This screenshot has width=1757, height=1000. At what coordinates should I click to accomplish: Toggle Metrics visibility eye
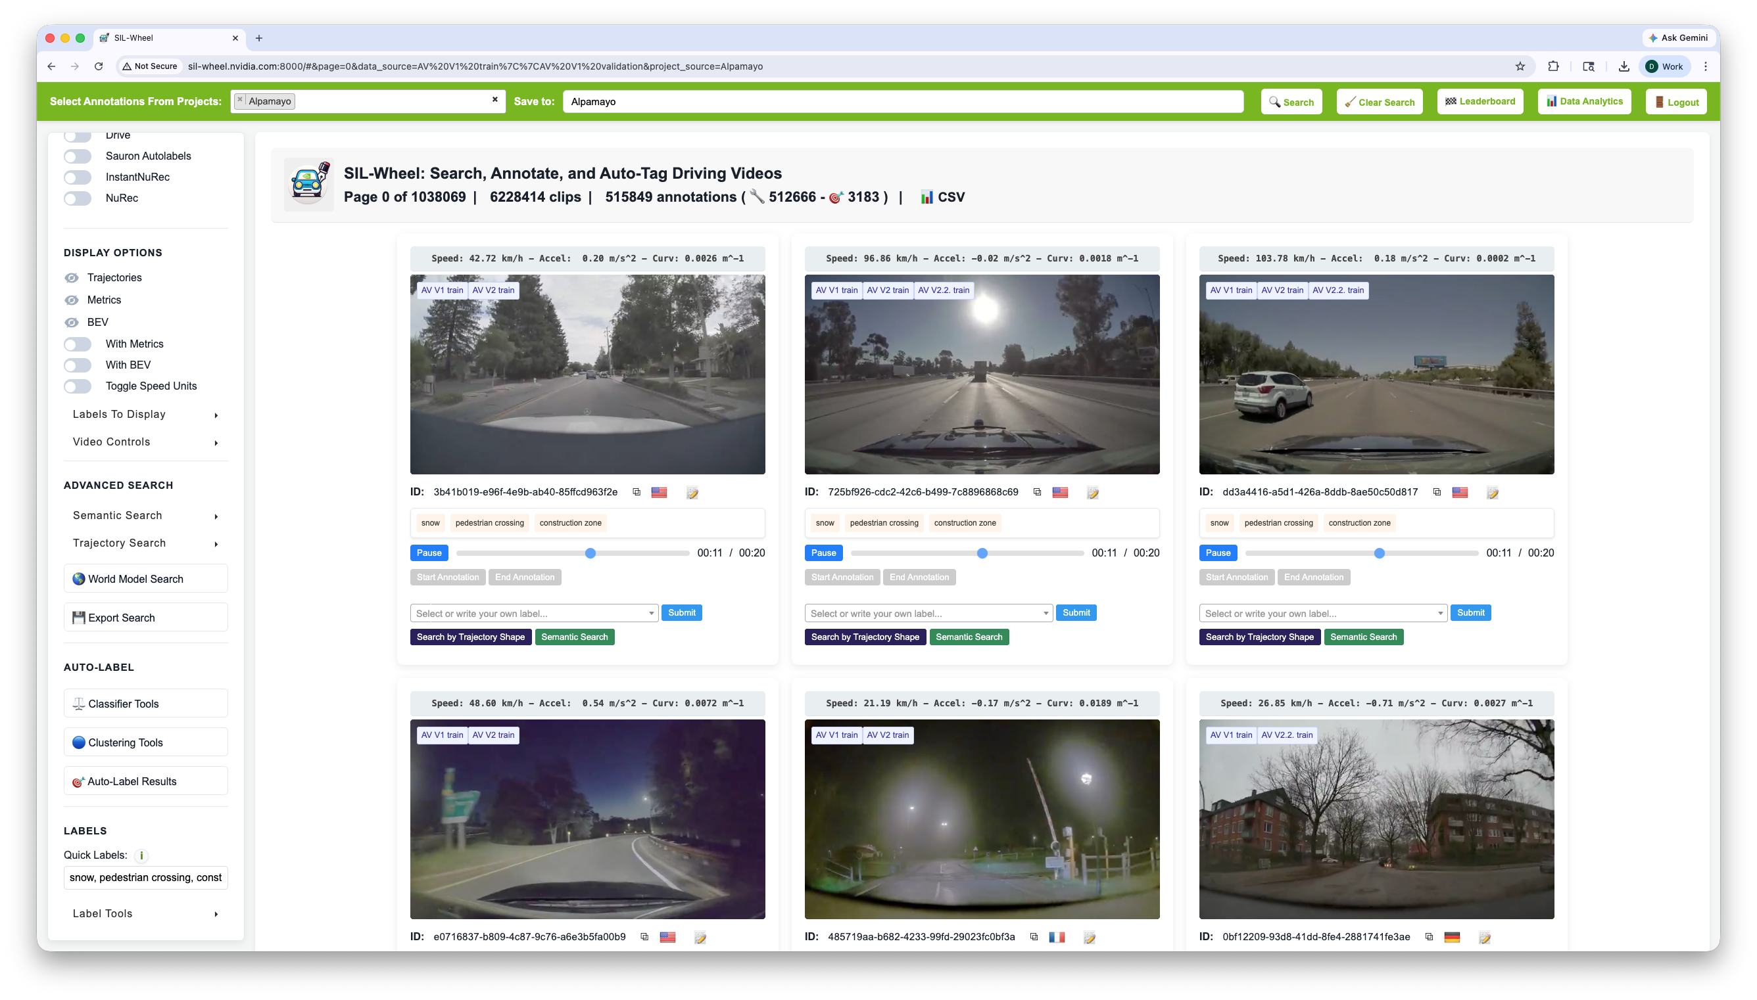(72, 300)
